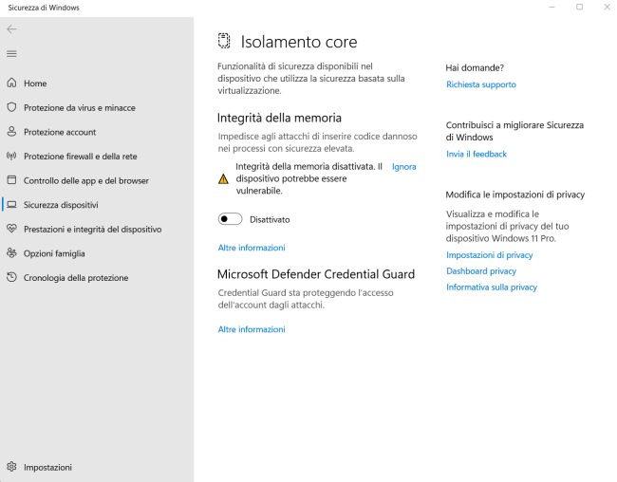This screenshot has width=617, height=482.
Task: Click the core isolation chip icon
Action: pos(224,42)
